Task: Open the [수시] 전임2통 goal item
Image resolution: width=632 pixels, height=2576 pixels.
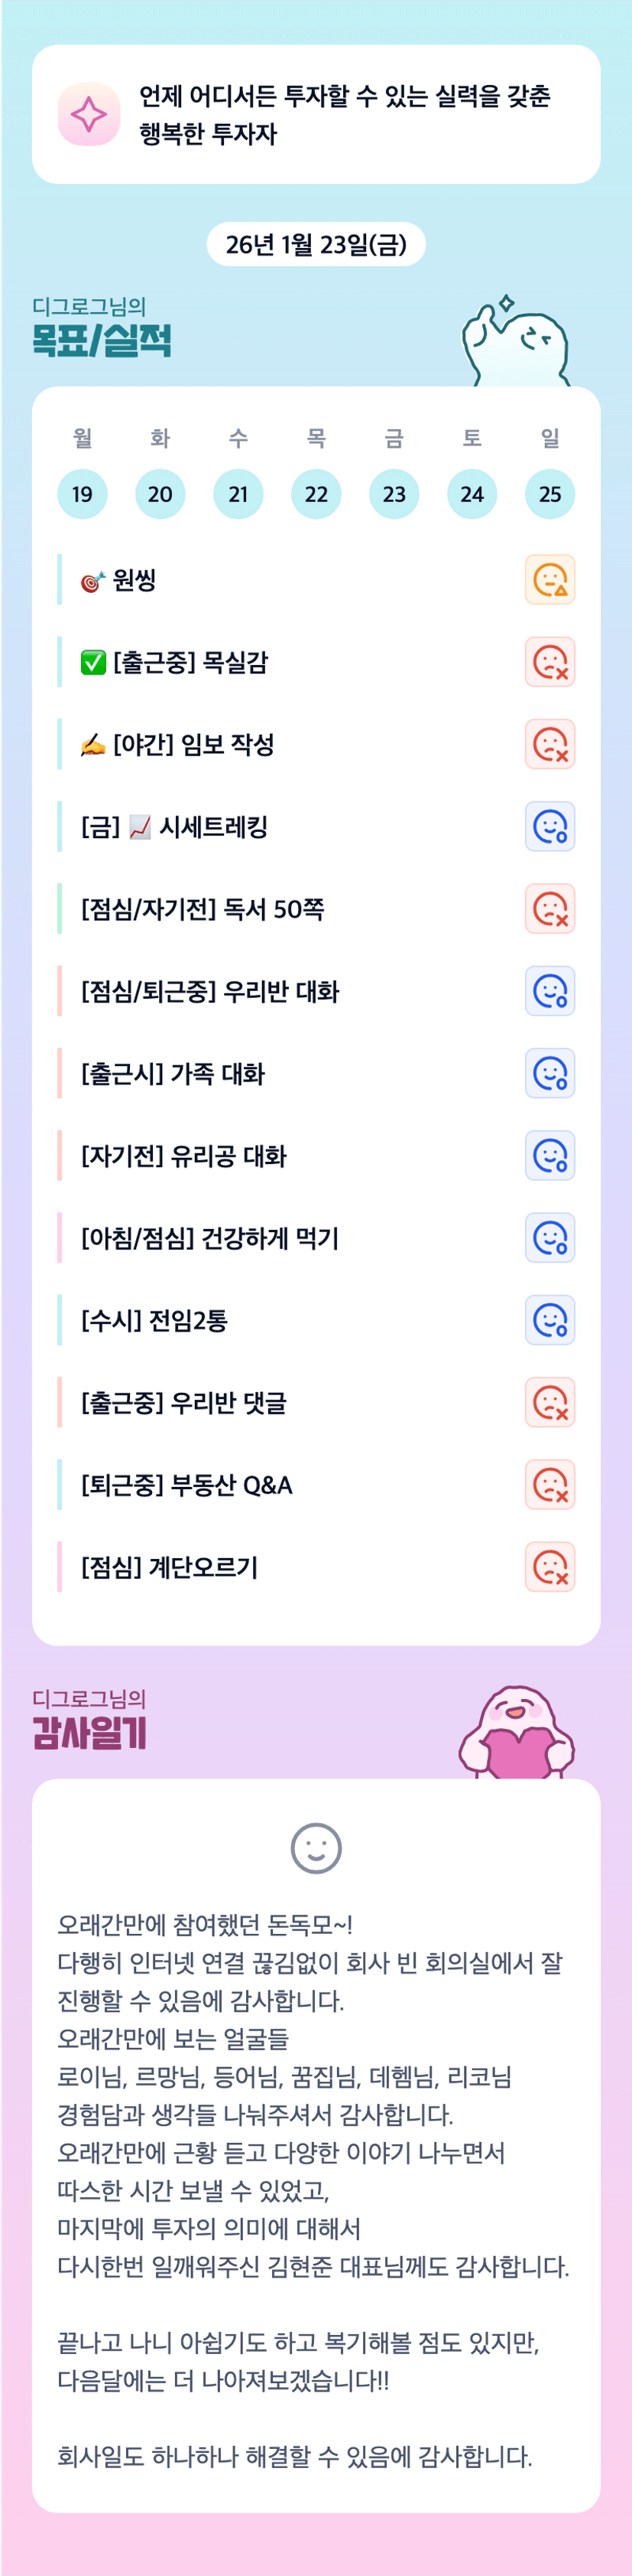Action: click(155, 1320)
